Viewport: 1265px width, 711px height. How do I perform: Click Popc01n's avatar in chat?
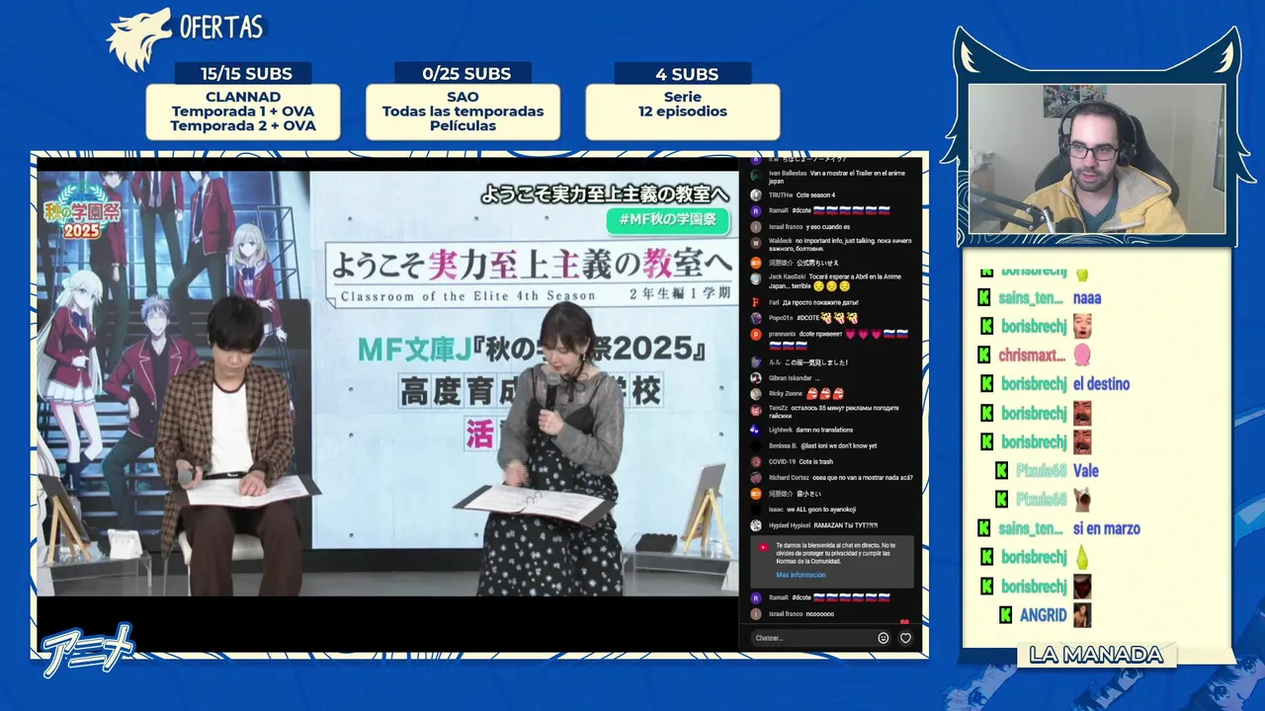(756, 318)
